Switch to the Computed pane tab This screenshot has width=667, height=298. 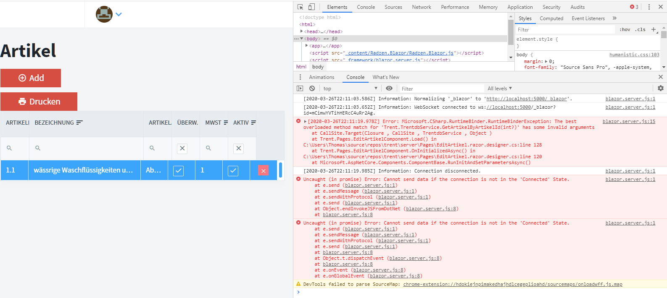coord(551,18)
